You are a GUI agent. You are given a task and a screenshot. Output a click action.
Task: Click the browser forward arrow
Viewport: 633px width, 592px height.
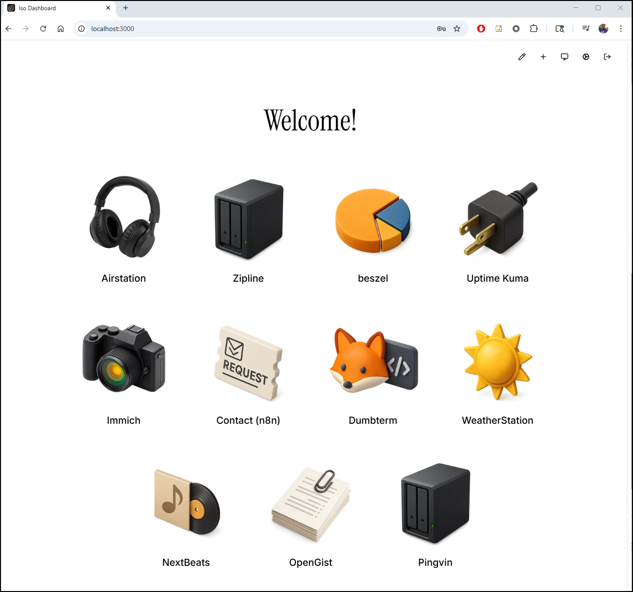[x=26, y=29]
